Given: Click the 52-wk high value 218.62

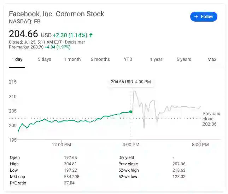Looking at the screenshot, I should pyautogui.click(x=179, y=170).
